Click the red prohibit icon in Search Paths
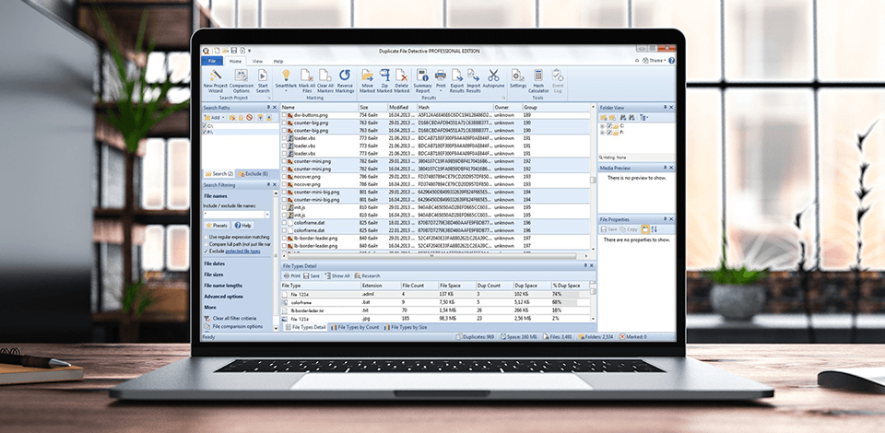 249,117
